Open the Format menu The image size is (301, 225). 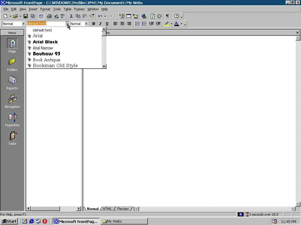[45, 9]
